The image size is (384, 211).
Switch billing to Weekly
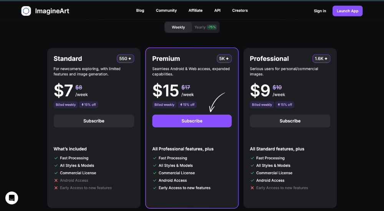pos(178,27)
